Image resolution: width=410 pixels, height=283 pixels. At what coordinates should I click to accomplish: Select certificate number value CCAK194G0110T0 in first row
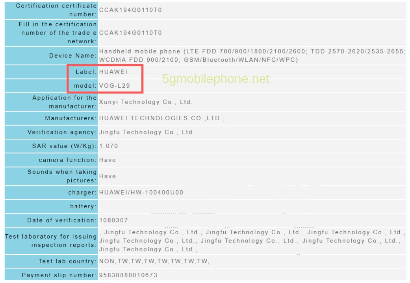[x=130, y=10]
